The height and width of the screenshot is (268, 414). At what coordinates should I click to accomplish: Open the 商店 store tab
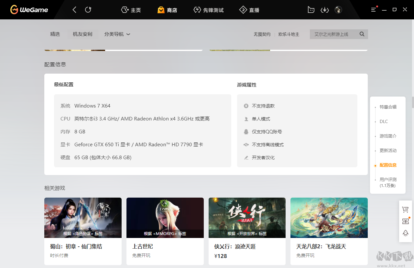tap(167, 10)
